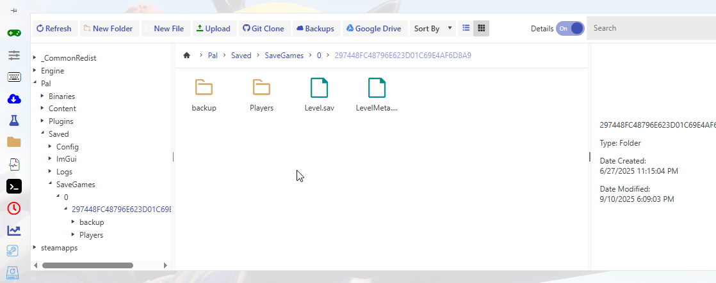Click the Search input field
This screenshot has height=283, width=716.
coord(650,29)
